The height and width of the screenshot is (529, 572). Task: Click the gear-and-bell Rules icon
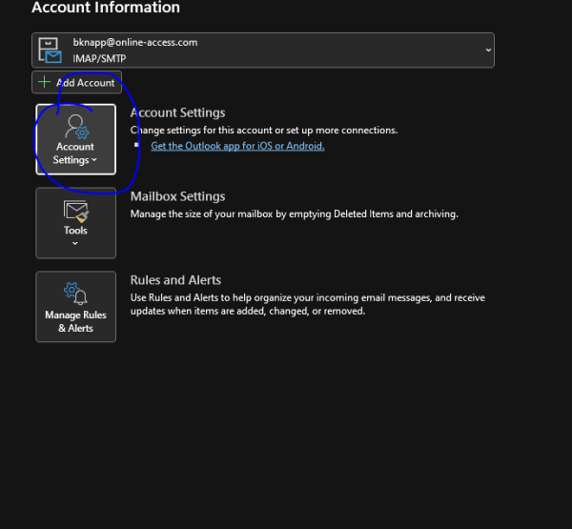[75, 293]
